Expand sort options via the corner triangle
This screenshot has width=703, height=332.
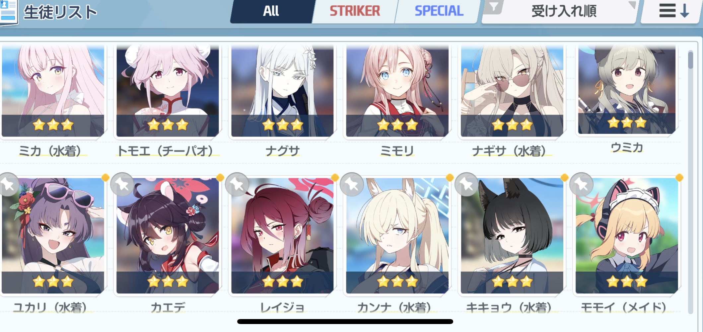pos(632,4)
